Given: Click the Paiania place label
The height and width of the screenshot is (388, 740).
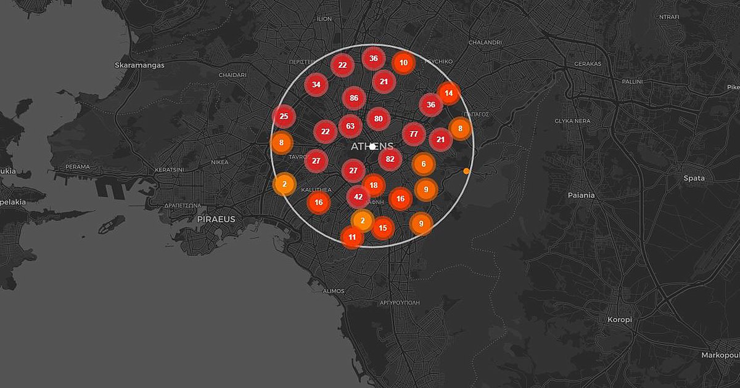Looking at the screenshot, I should 581,195.
